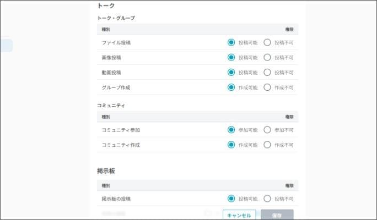Click the highlighted item in left sidebar
377x220 pixels.
[6, 46]
